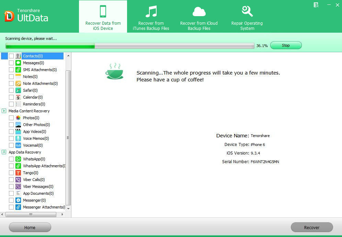Select the App Videos(0) entry

click(35, 132)
